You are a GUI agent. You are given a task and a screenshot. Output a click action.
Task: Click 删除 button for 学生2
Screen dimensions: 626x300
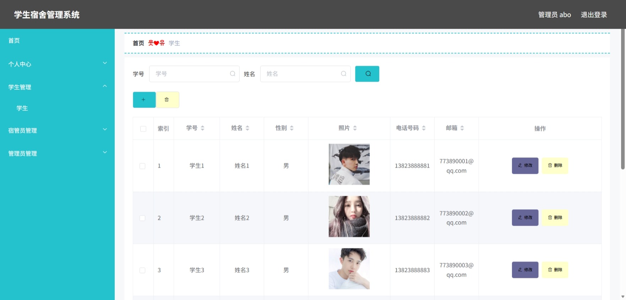coord(555,218)
